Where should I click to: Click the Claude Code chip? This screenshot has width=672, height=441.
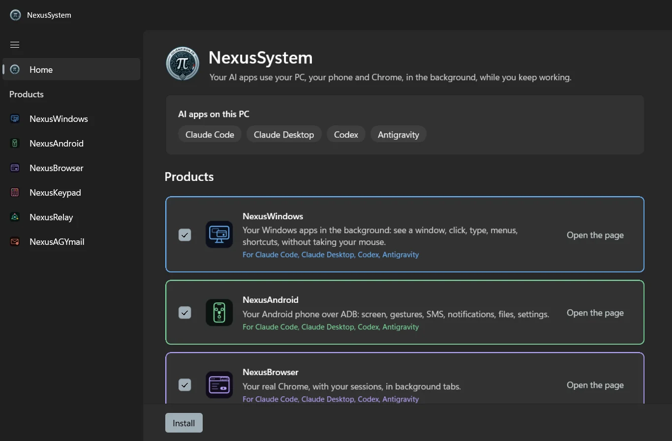tap(210, 134)
